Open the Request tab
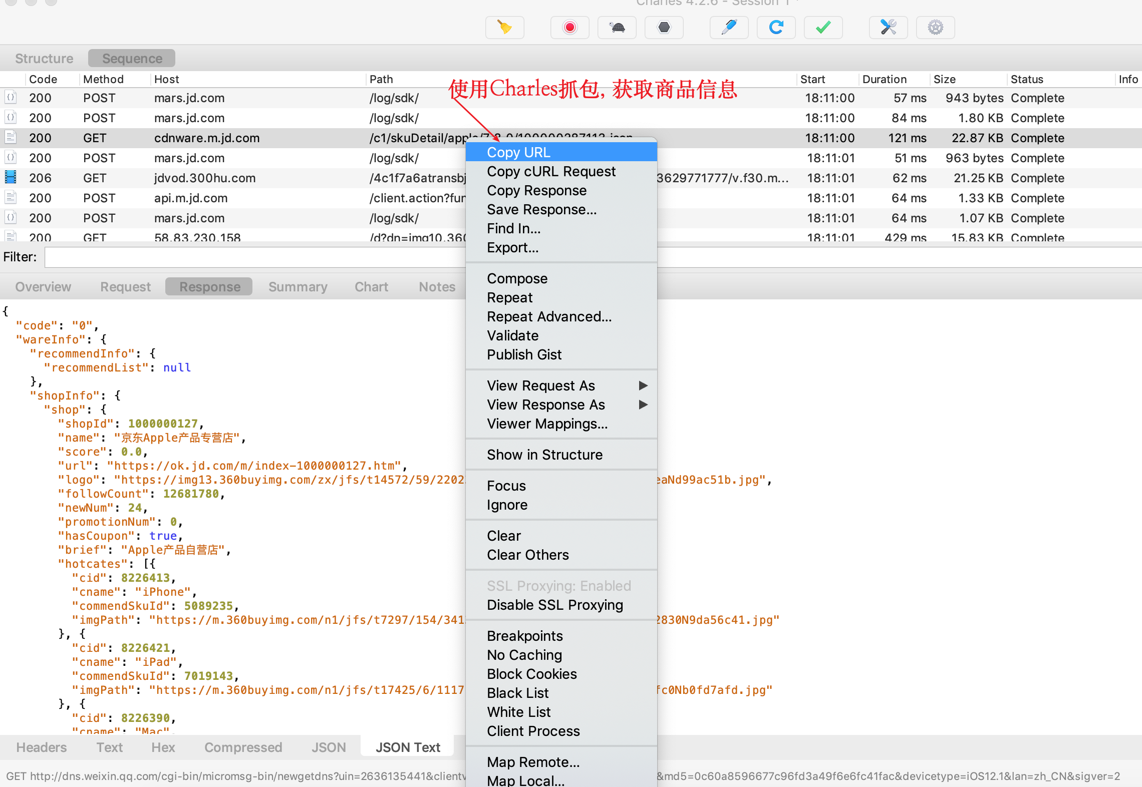The height and width of the screenshot is (787, 1142). point(125,287)
